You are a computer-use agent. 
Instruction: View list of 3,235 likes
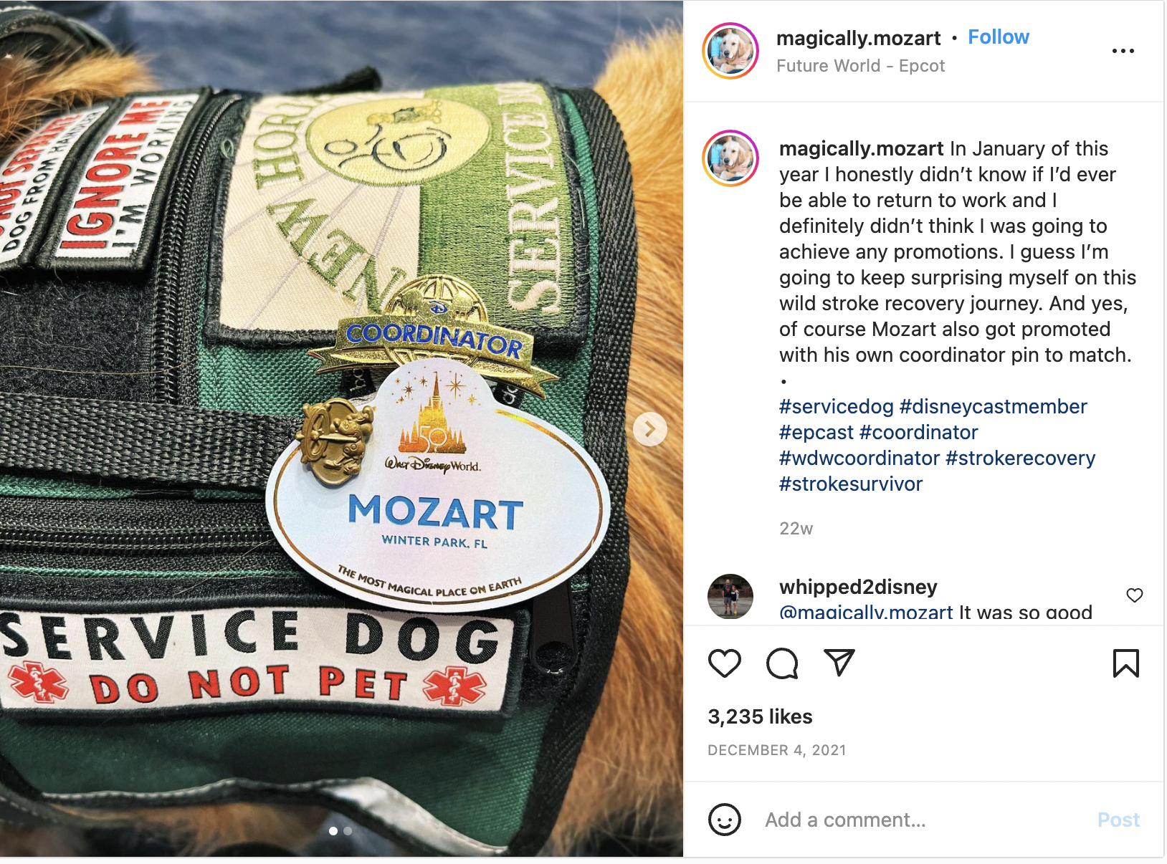click(760, 716)
